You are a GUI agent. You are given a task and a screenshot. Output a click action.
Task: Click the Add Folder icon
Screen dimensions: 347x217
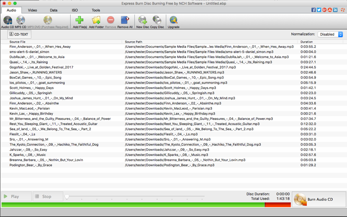(96, 21)
